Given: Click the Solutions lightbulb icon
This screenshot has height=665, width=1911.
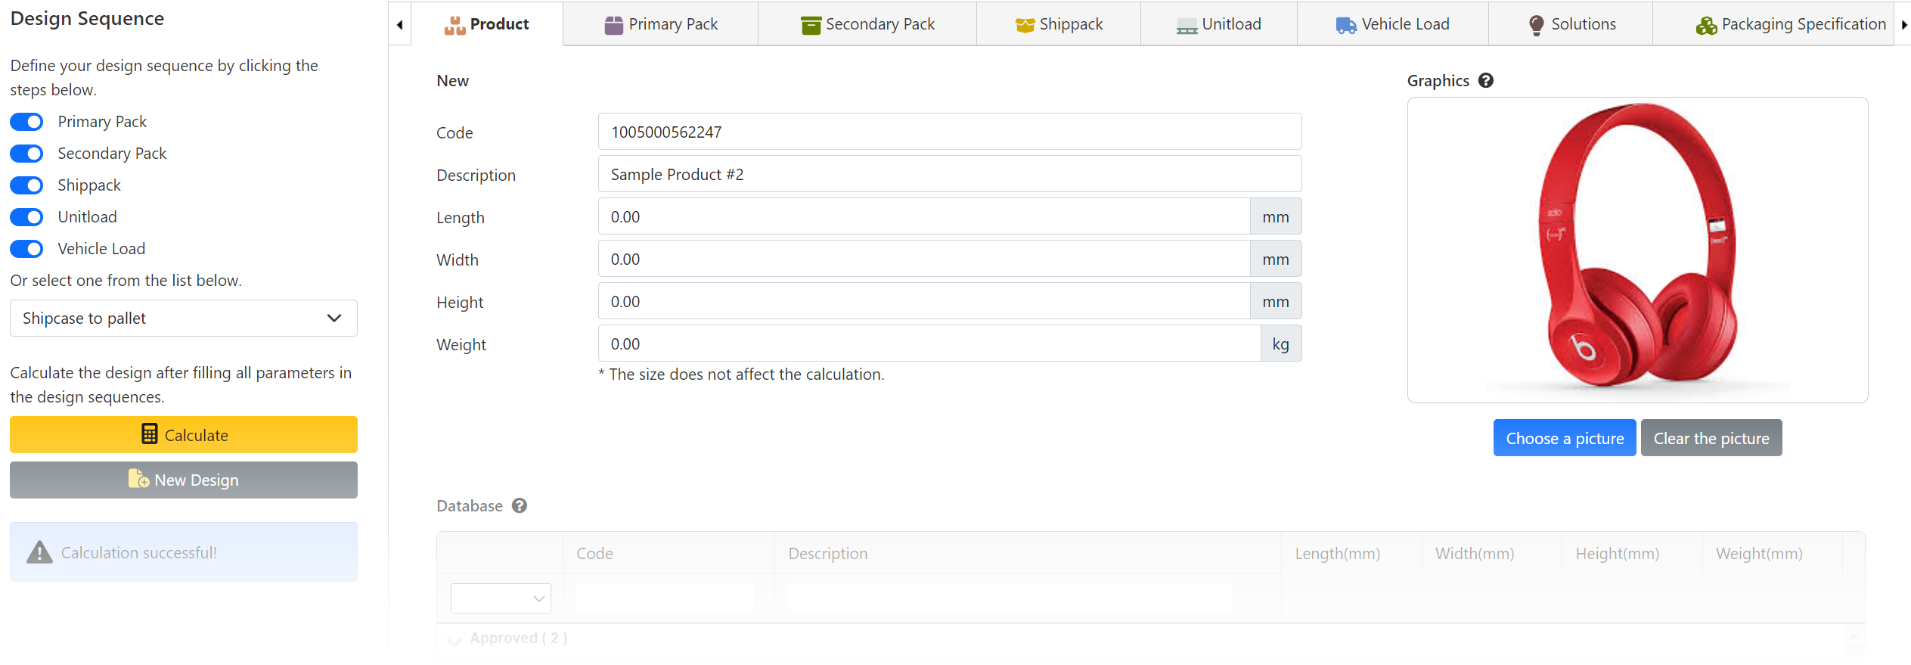Looking at the screenshot, I should pos(1536,25).
